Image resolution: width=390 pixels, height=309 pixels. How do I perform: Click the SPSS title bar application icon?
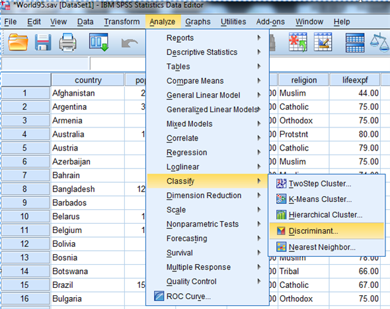pos(5,5)
